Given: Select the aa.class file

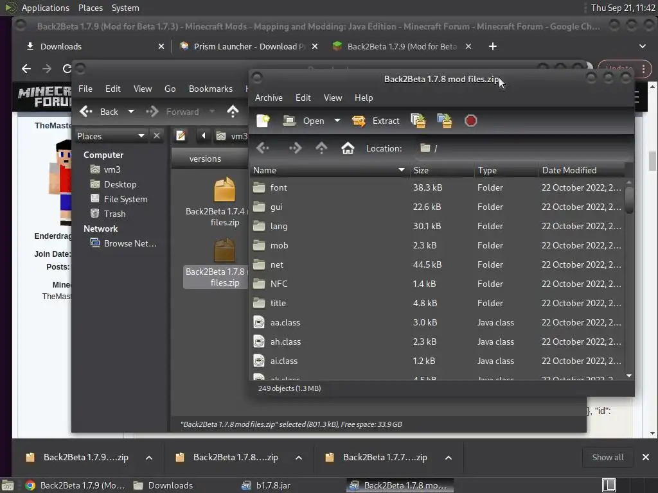Looking at the screenshot, I should (x=437, y=322).
